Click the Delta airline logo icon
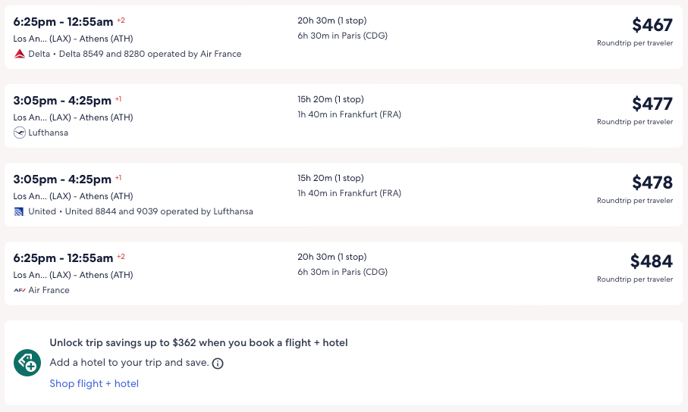Image resolution: width=688 pixels, height=412 pixels. (x=20, y=54)
